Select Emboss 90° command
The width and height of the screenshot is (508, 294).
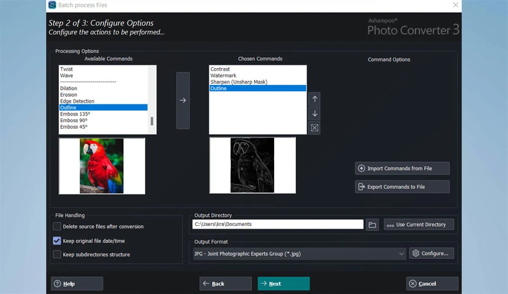coord(103,120)
